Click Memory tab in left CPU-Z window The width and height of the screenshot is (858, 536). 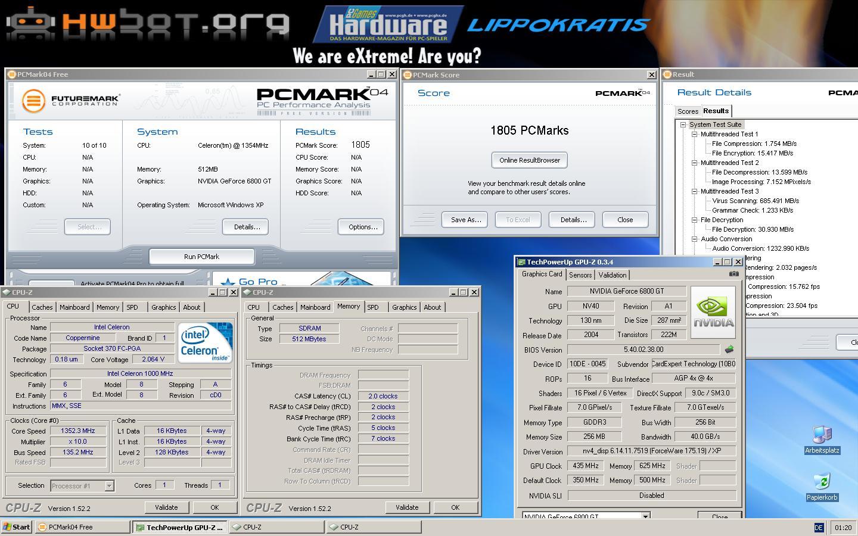click(x=108, y=307)
